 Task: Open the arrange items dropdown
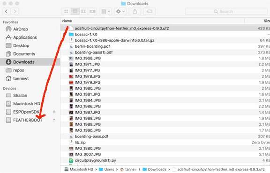pos(106,12)
